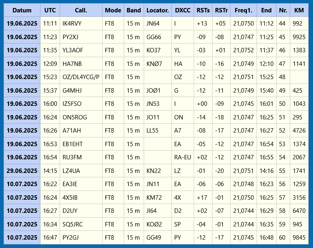313x248 pixels.
Task: Click the Locator. column header
Action: 157,10
